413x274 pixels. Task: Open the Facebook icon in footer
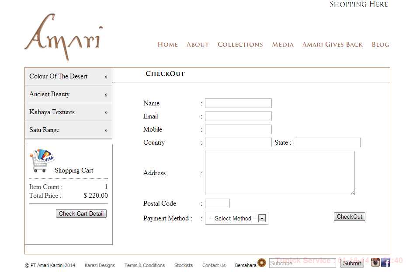tap(385, 262)
